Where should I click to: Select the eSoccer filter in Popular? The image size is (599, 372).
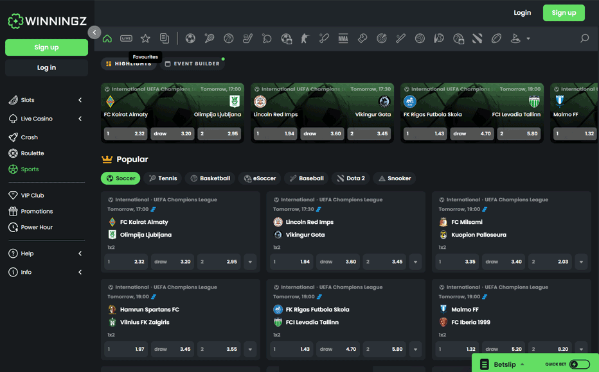click(x=260, y=178)
